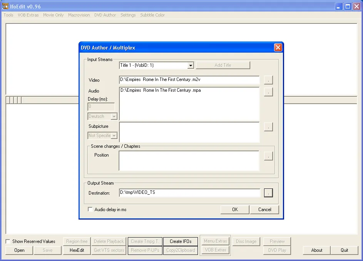Click the Add Title button
Screen dimensions: 363x261
point(223,65)
